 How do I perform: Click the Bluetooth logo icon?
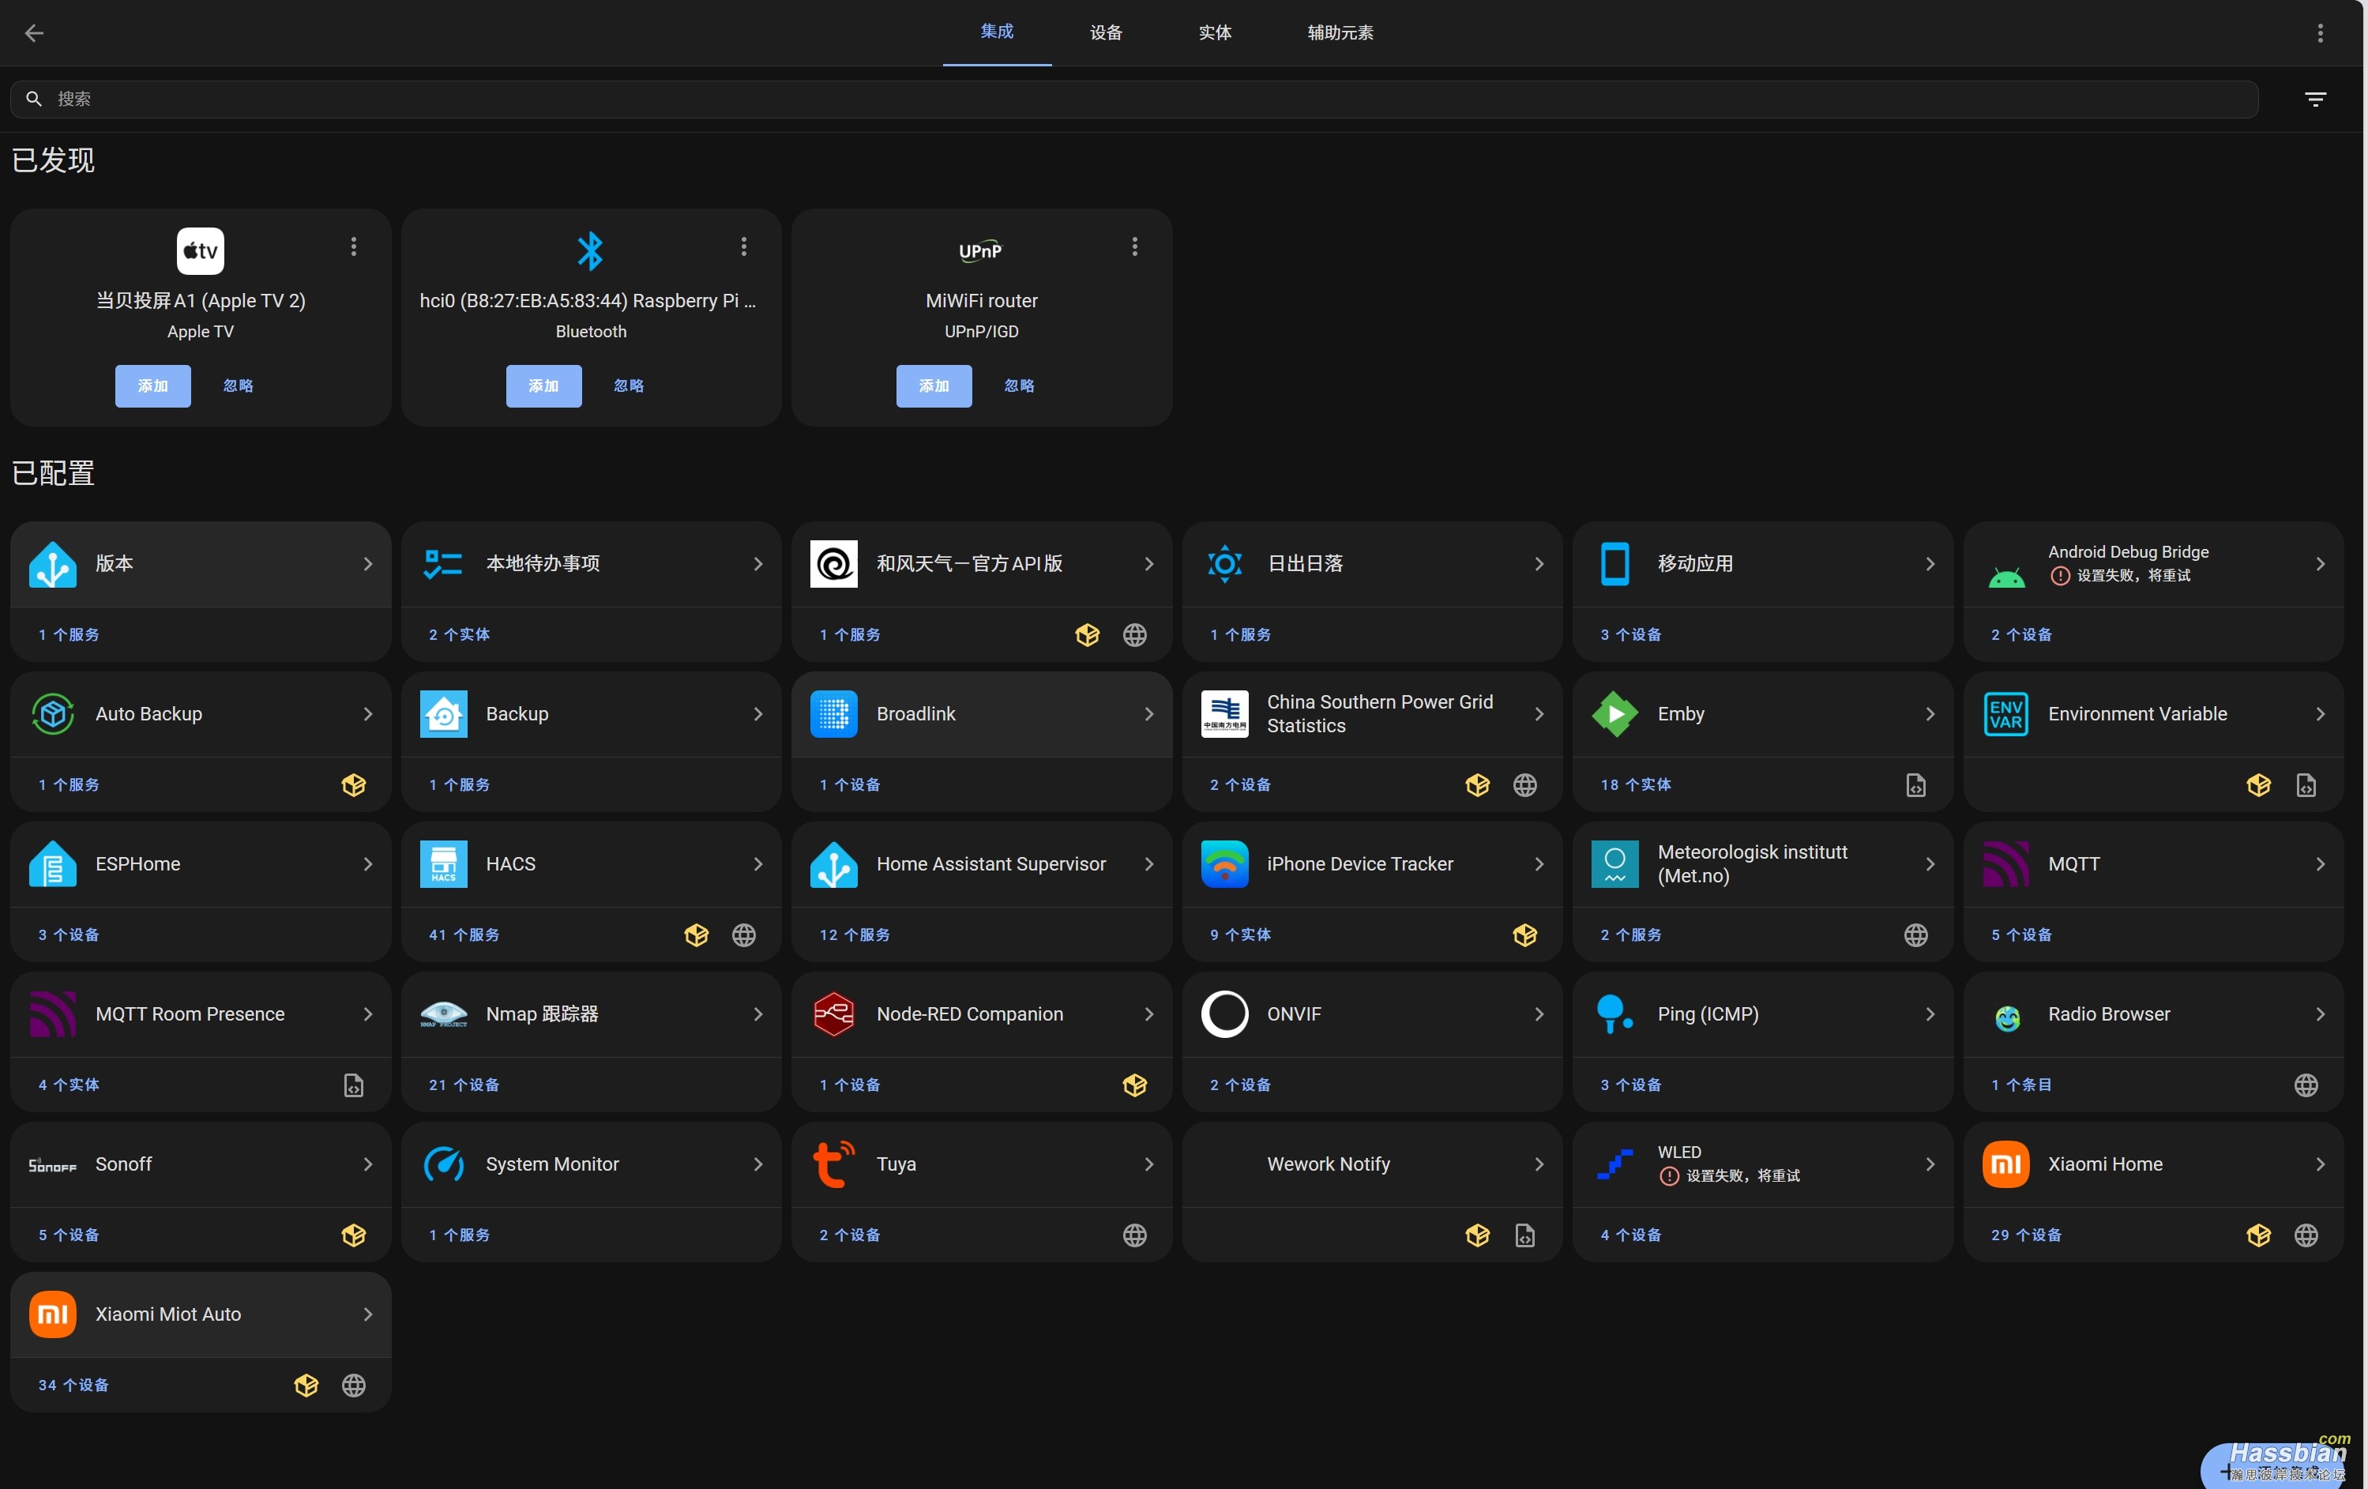click(x=590, y=250)
